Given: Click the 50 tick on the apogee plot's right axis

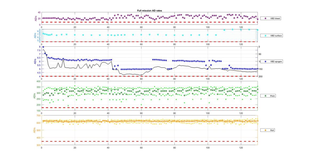Looking at the screenshot, I should coord(260,54).
